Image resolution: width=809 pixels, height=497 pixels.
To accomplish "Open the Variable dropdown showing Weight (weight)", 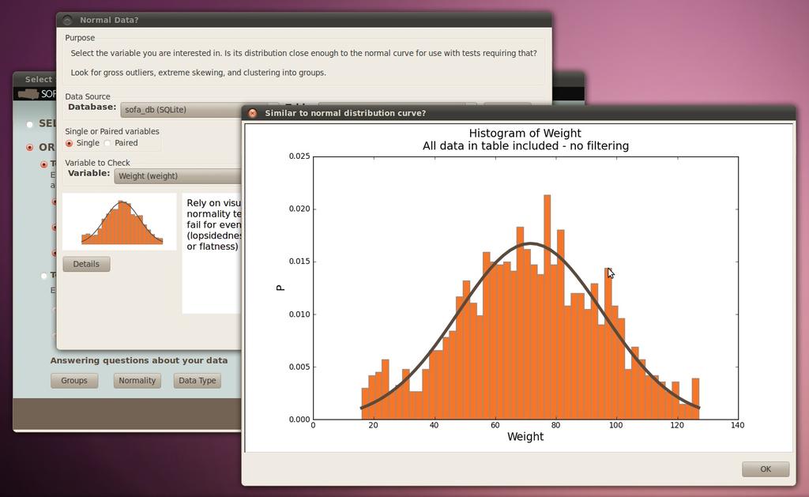I will click(178, 176).
